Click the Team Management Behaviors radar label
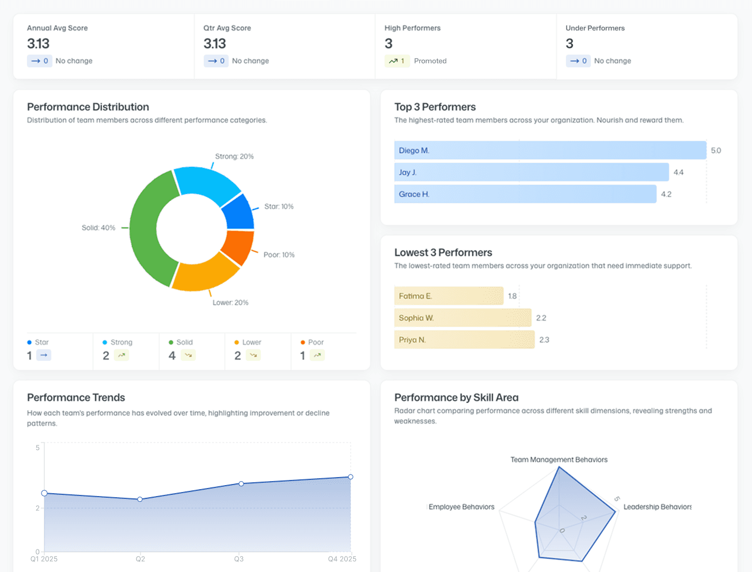This screenshot has height=572, width=752. tap(559, 460)
